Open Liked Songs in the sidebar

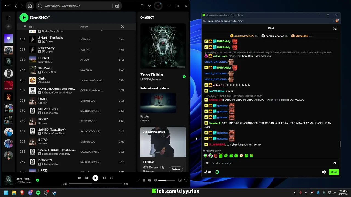point(9,39)
